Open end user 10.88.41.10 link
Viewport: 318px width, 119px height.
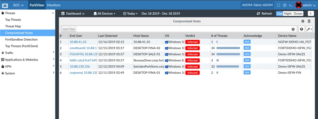pos(78,42)
